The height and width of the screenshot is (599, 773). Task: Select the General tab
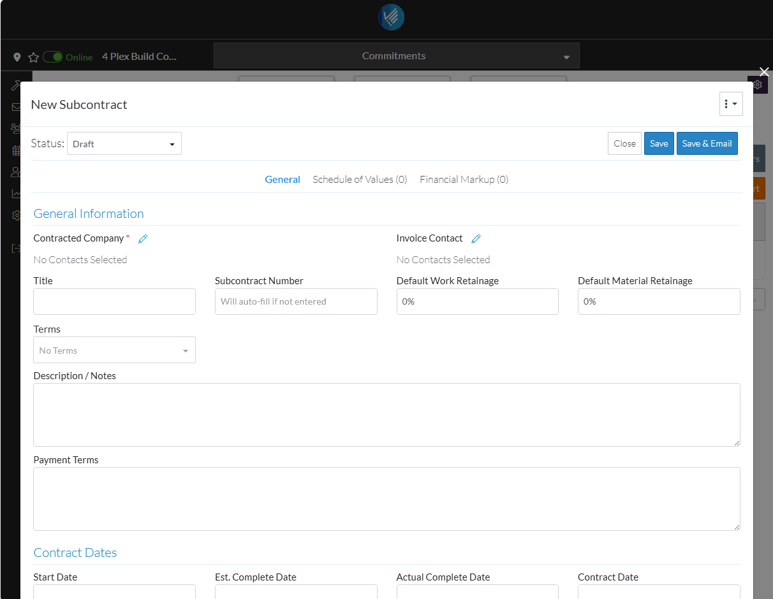(x=283, y=180)
